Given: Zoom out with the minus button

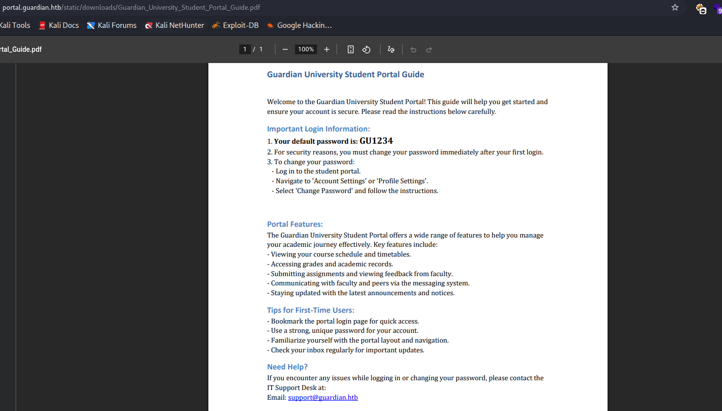Looking at the screenshot, I should coord(285,49).
